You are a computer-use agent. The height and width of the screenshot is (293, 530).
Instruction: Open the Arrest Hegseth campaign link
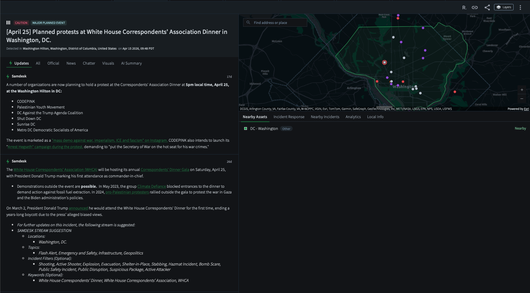[45, 147]
